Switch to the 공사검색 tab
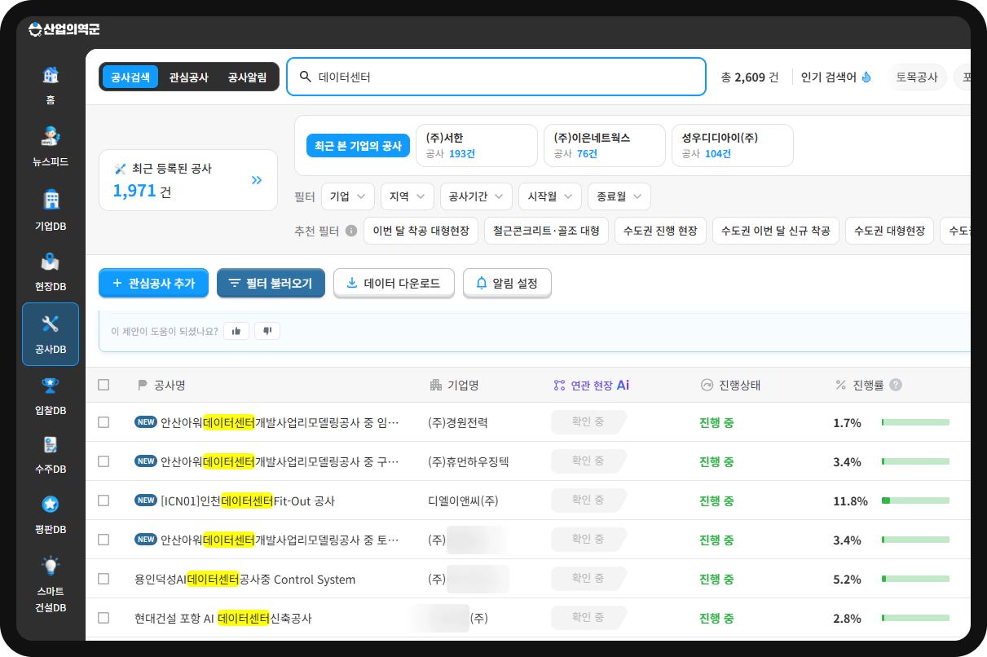987x657 pixels. (x=130, y=77)
